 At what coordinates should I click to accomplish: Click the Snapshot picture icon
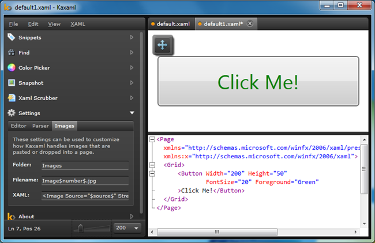(11, 83)
